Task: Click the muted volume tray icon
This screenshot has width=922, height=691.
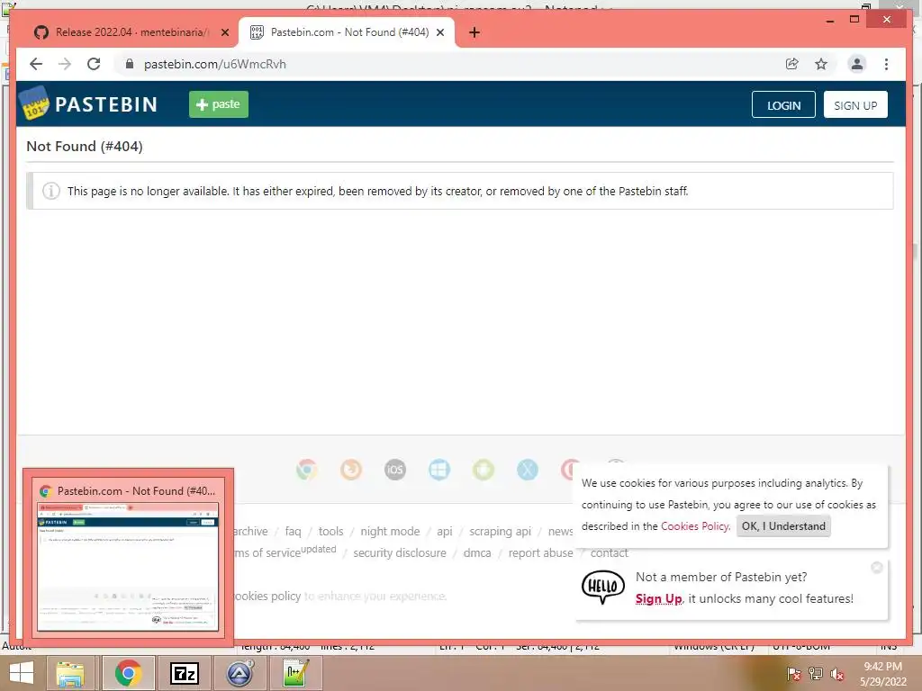Action: point(836,674)
